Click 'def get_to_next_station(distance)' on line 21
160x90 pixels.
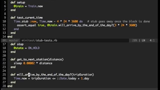[x=37, y=59]
